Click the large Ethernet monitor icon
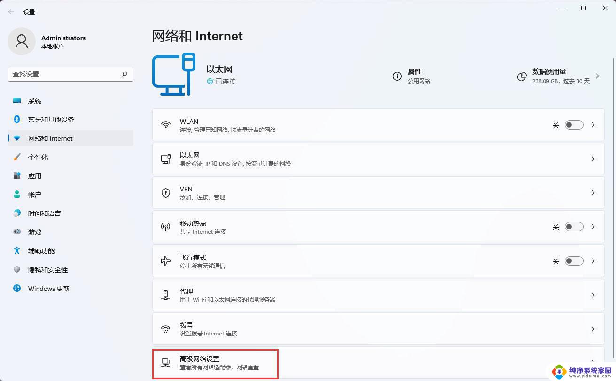Screen dimensions: 616x381 coord(173,75)
